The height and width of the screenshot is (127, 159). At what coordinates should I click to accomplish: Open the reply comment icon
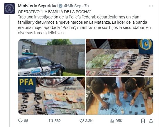point(20,121)
